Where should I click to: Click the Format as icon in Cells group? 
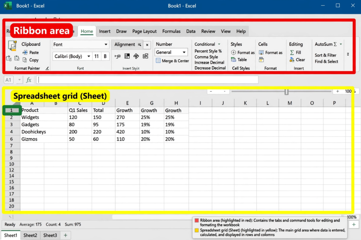261,53
